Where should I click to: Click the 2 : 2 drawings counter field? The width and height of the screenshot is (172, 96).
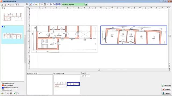pyautogui.click(x=17, y=5)
